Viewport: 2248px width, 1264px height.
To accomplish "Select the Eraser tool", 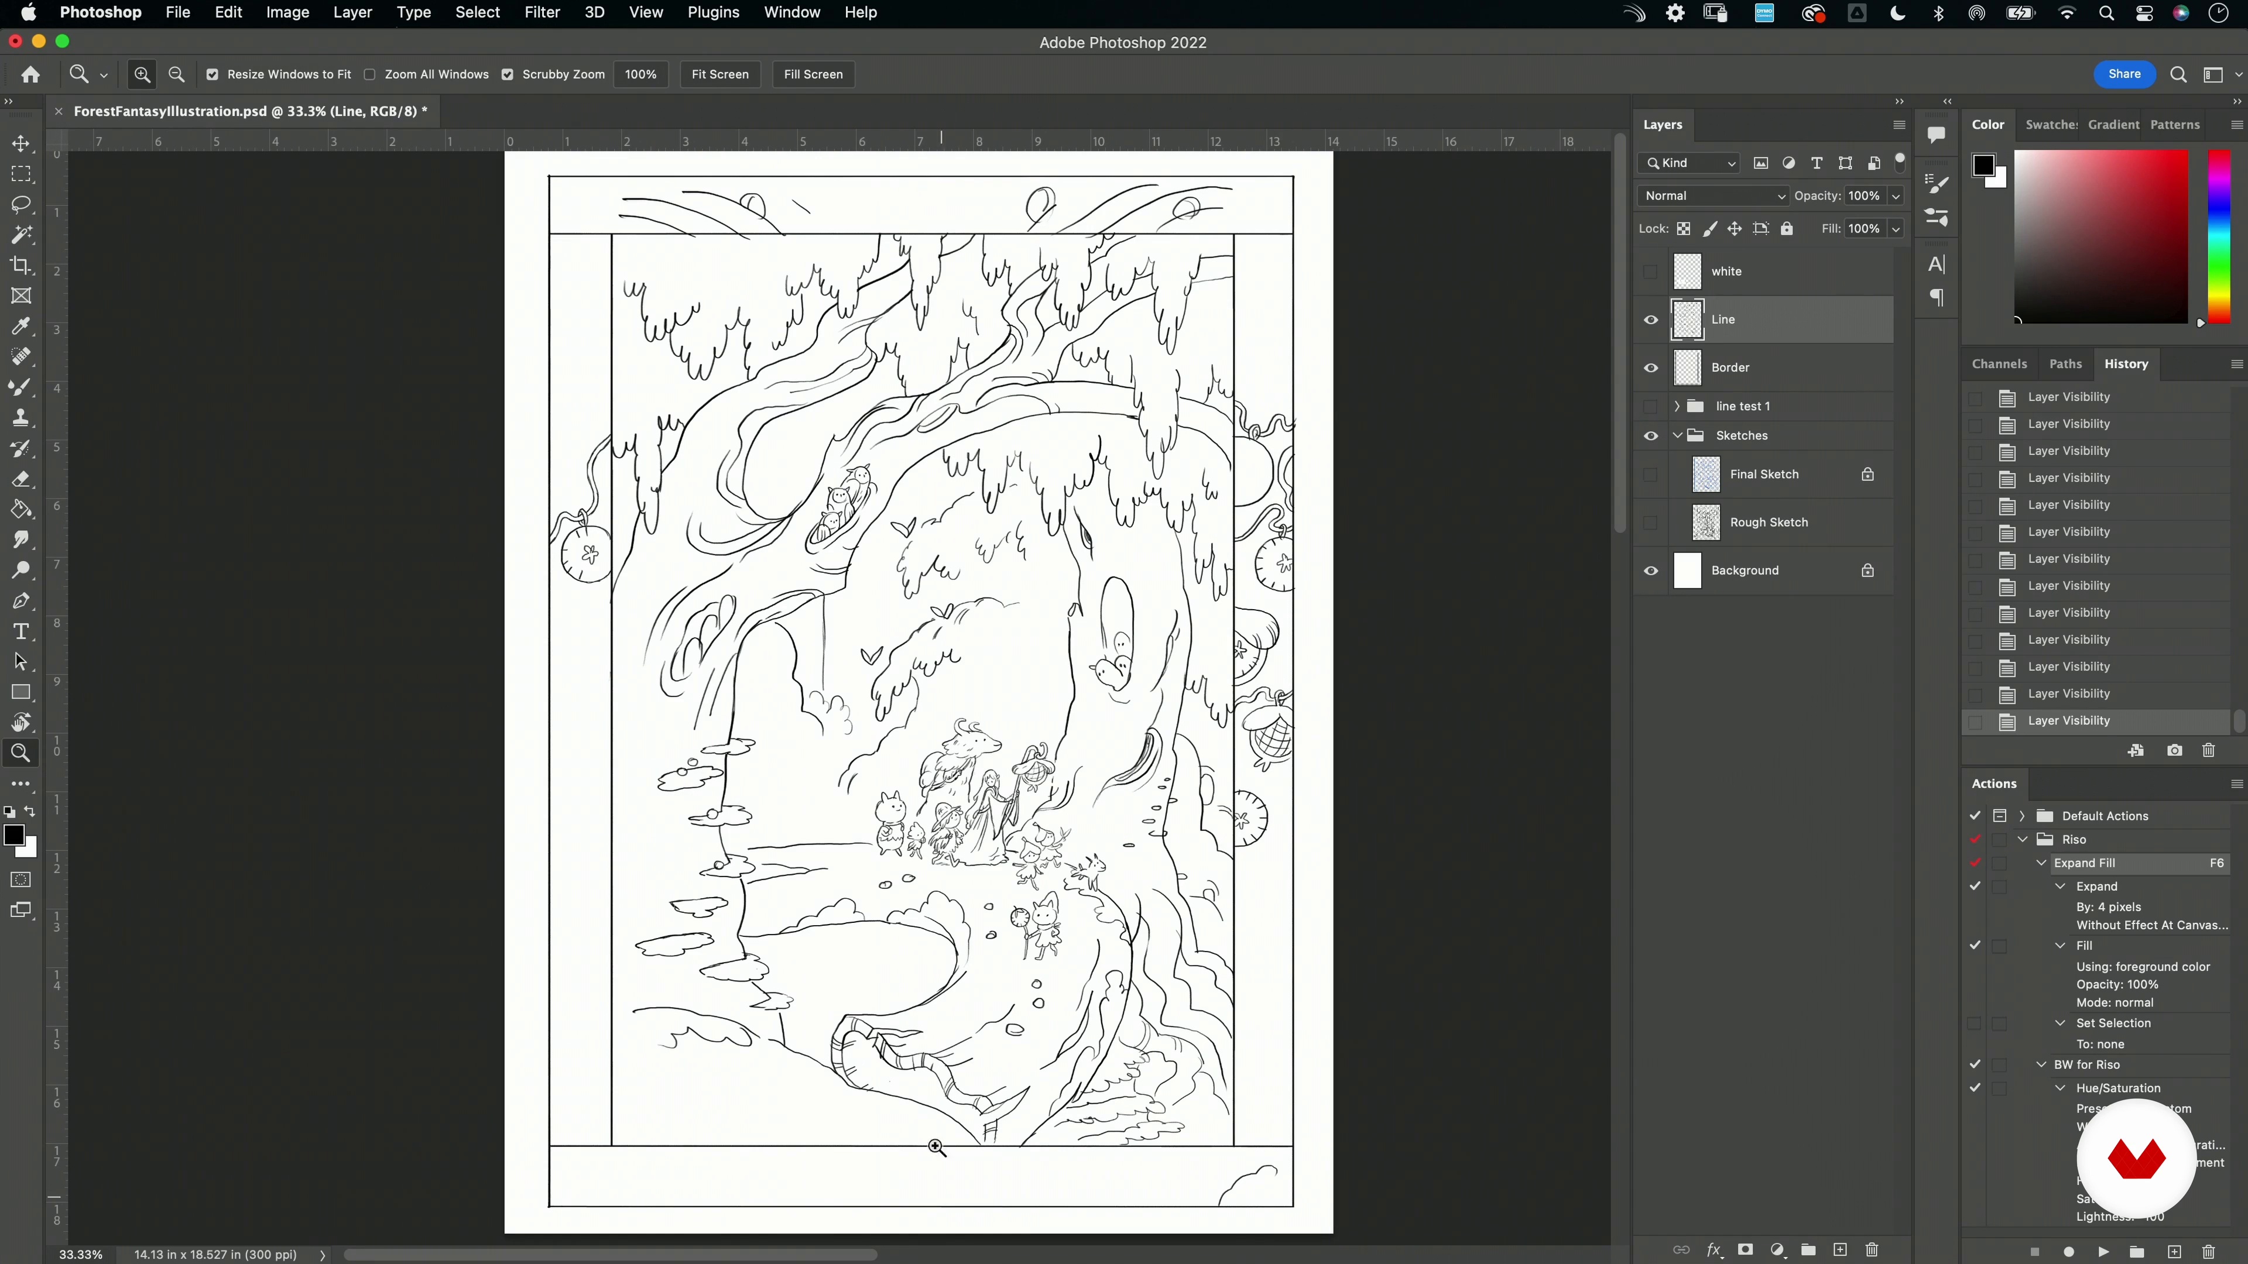I will tap(21, 479).
